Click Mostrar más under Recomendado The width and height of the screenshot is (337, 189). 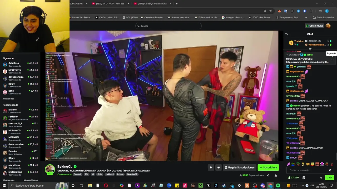[9, 180]
